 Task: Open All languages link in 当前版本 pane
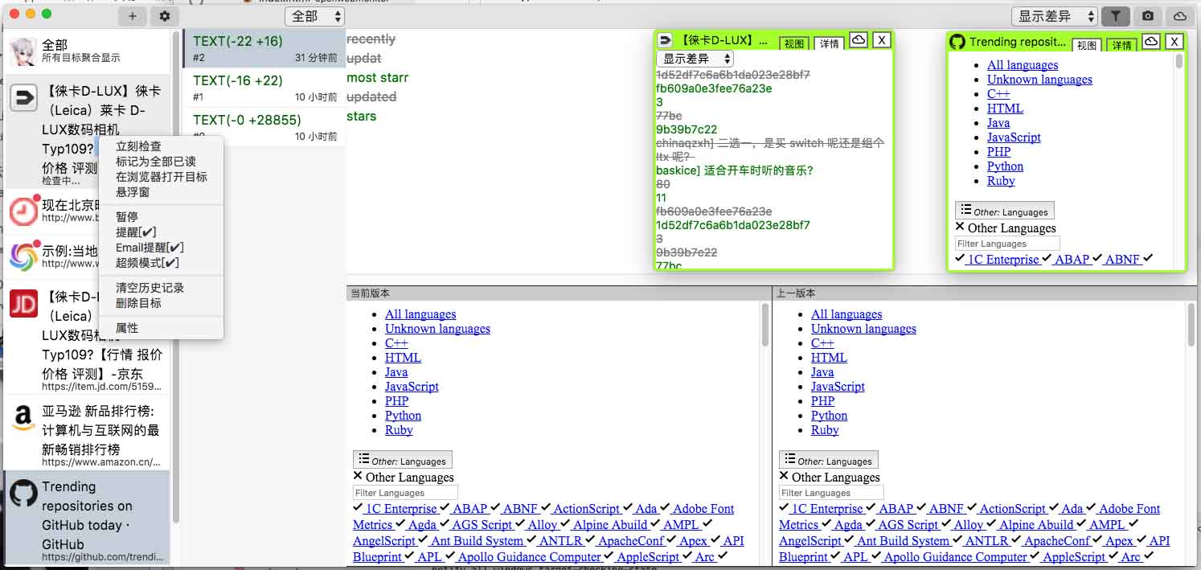point(420,314)
